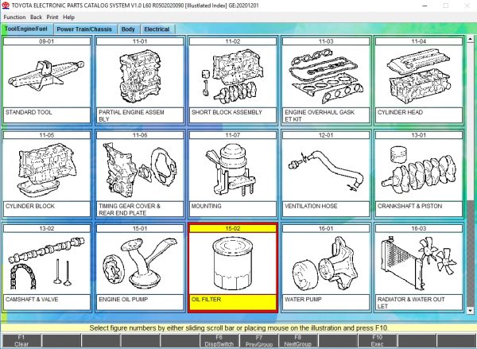Click figure number 13-02 header
477x349 pixels.
click(47, 228)
